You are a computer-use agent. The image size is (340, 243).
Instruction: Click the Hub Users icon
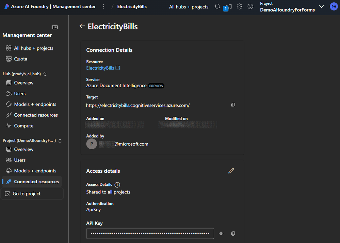pos(9,93)
